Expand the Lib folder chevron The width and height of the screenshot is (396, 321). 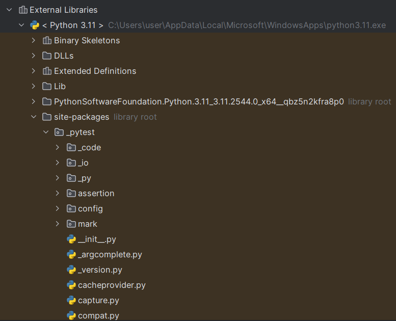[x=34, y=87]
